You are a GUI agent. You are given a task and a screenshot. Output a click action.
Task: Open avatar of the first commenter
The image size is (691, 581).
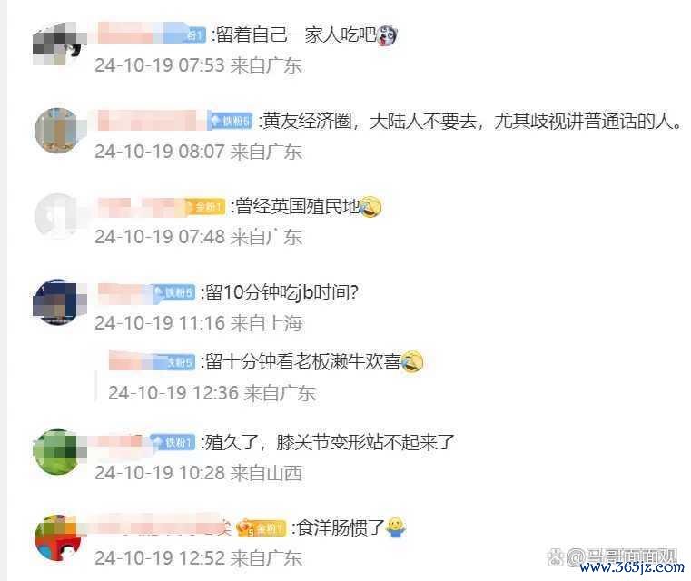59,44
